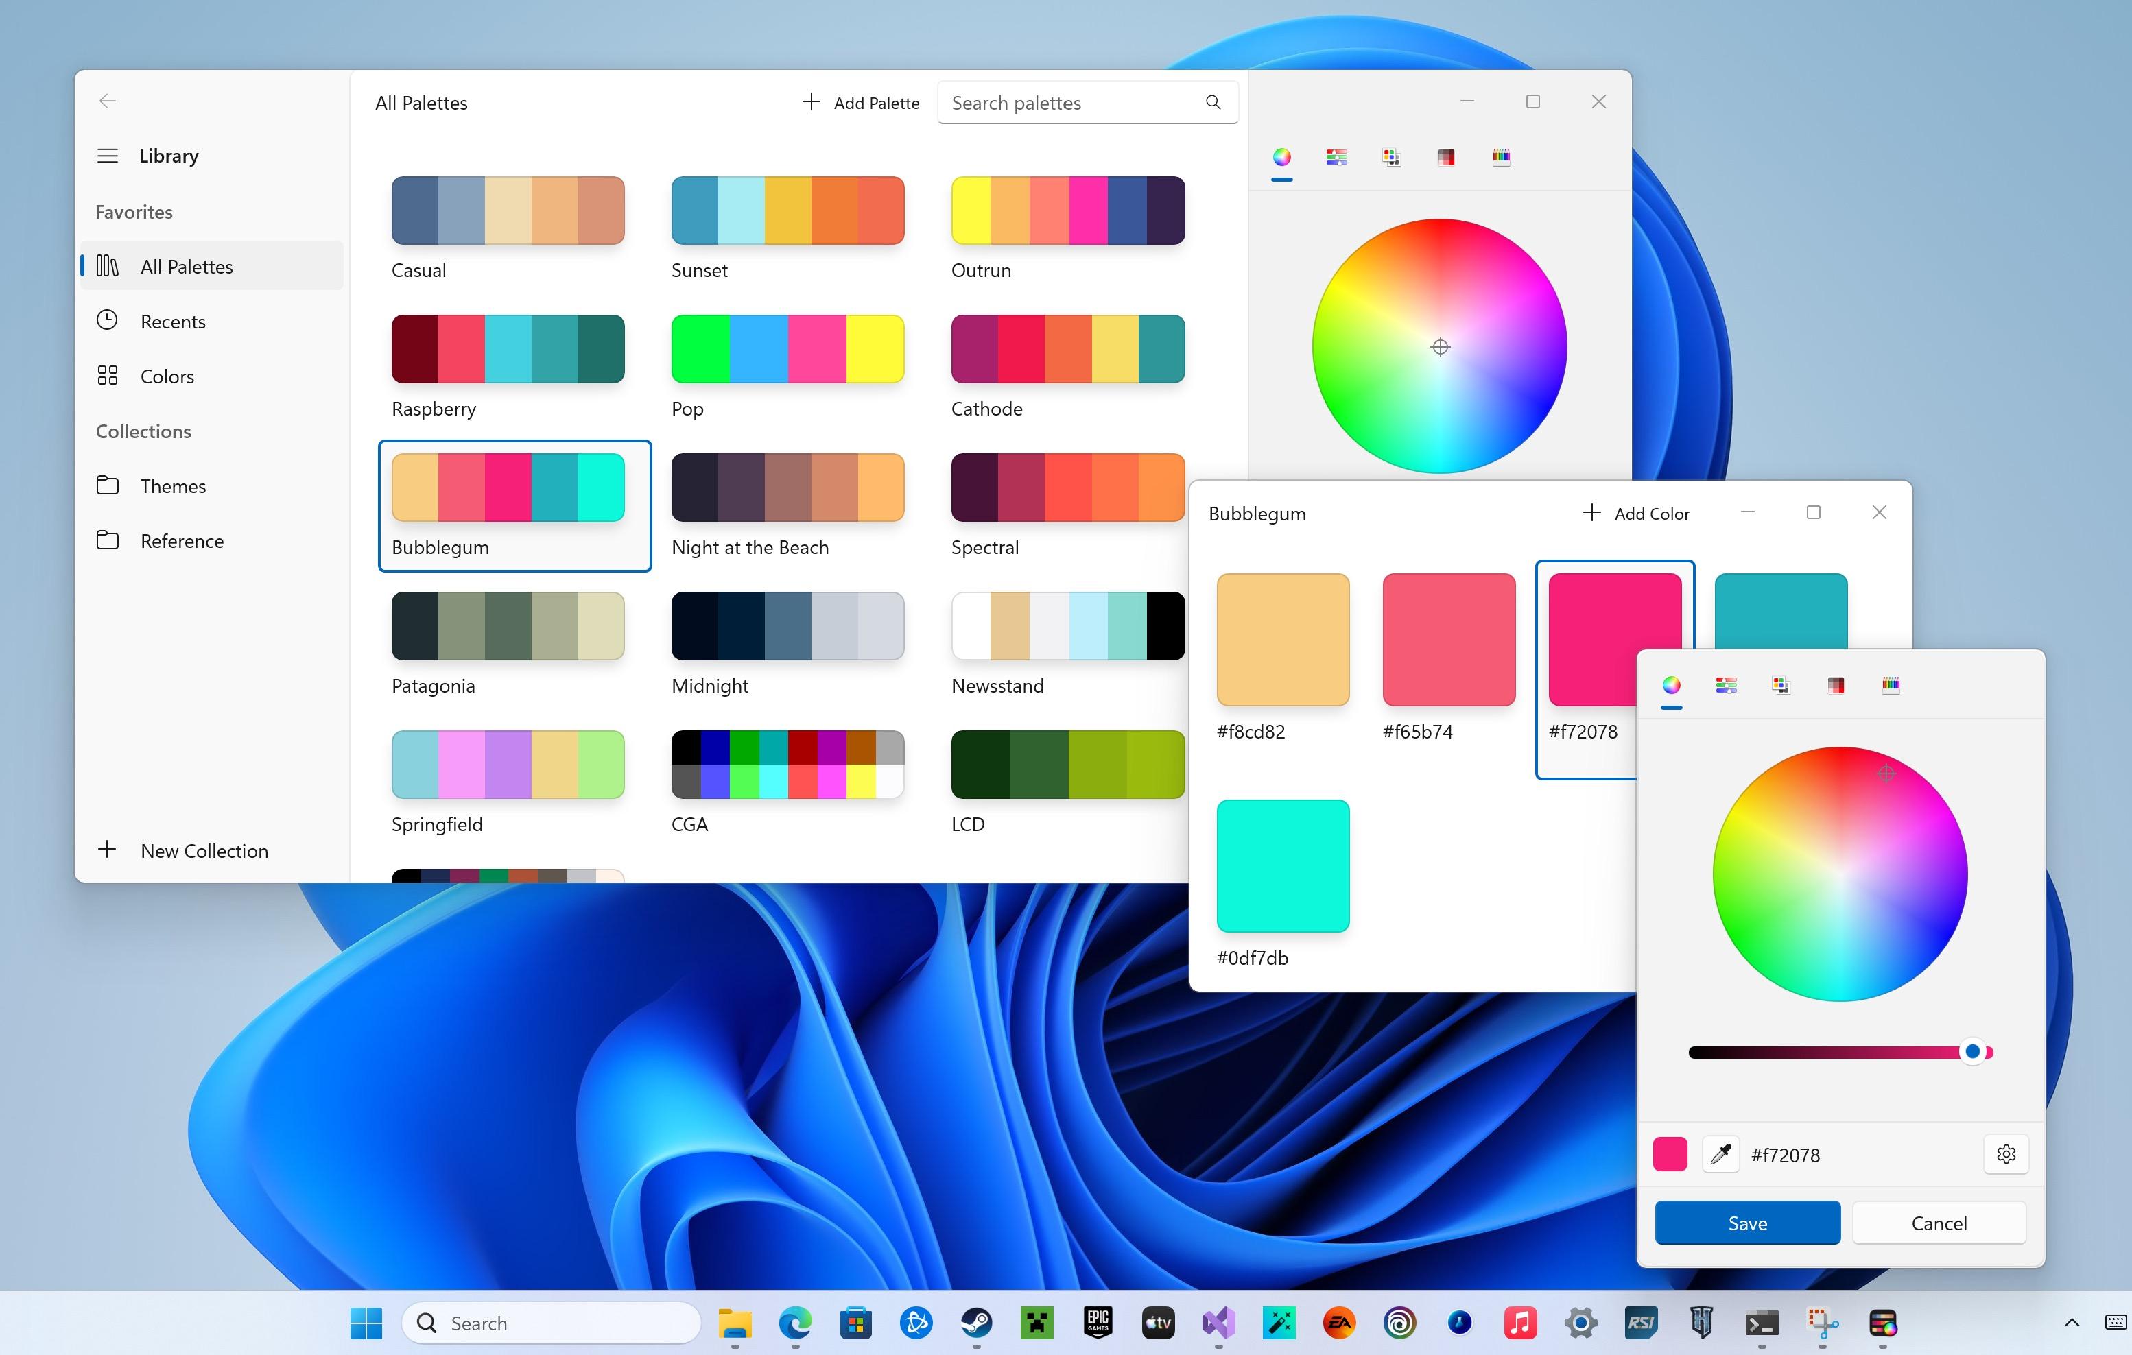Select the eyedropper tool beside the hex value
Screen dimensions: 2132x1355
[1720, 1154]
